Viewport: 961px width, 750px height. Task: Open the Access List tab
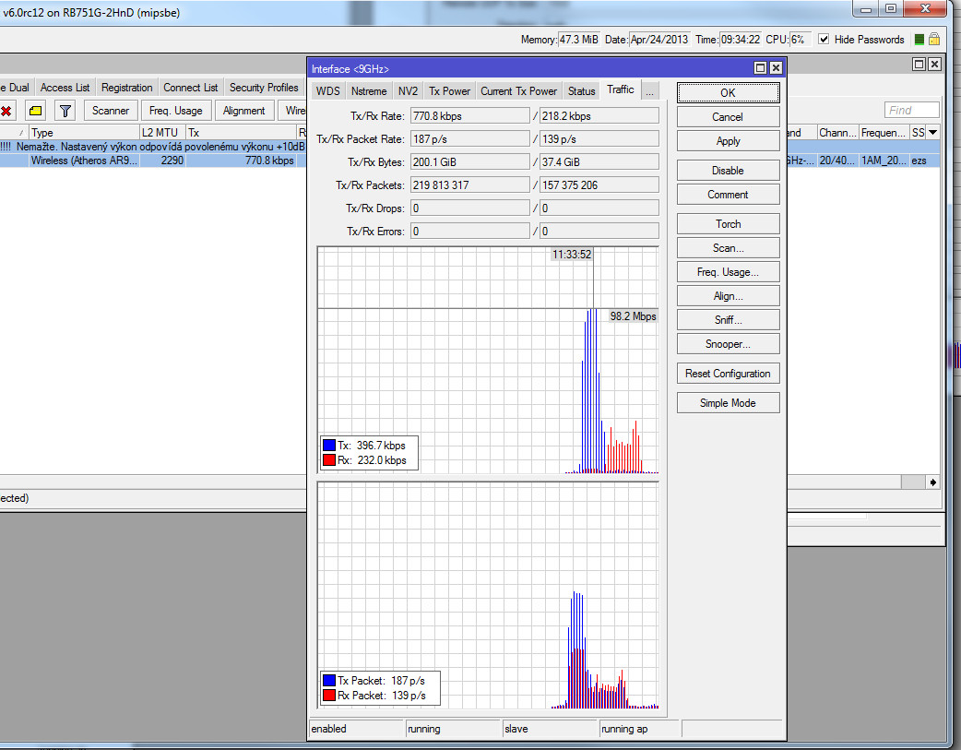65,87
